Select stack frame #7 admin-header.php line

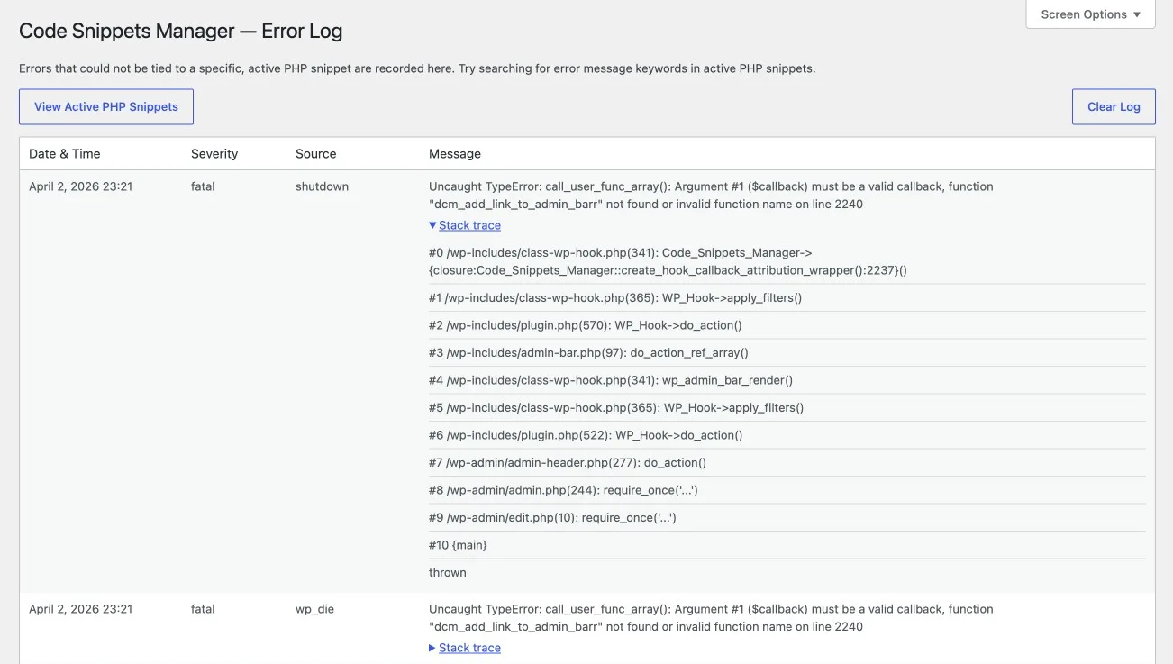coord(568,462)
